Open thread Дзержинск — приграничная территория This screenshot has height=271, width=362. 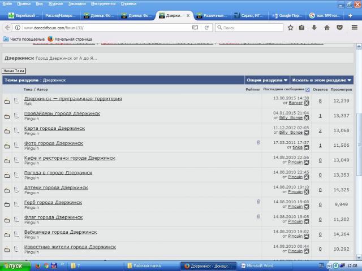(72, 99)
